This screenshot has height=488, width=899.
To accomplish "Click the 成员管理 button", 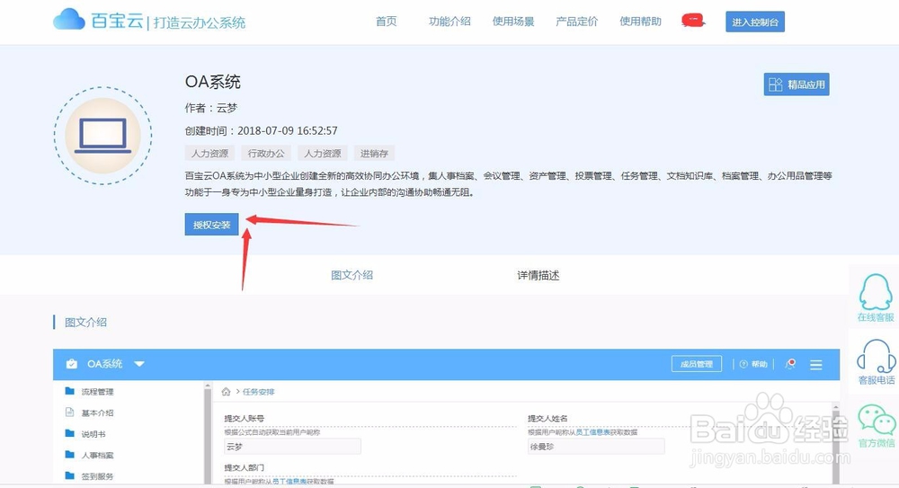I will click(x=697, y=364).
